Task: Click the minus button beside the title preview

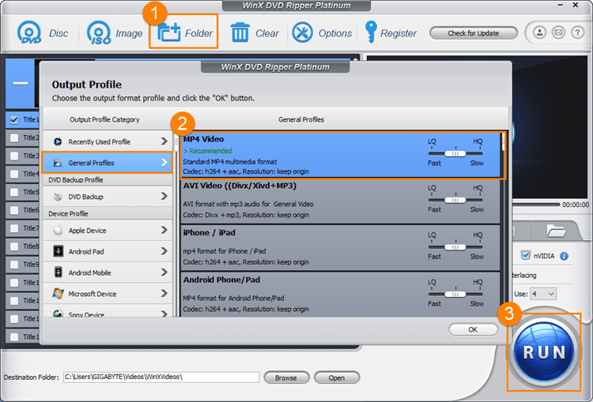Action: tap(20, 83)
